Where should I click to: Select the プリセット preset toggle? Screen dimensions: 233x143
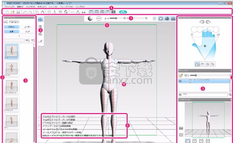[x=11, y=26]
